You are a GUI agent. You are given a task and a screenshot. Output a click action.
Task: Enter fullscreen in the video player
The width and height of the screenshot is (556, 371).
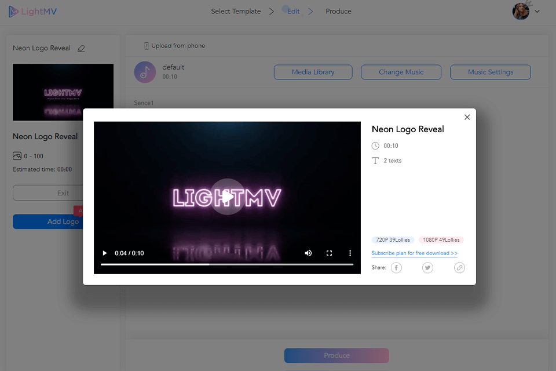pos(329,253)
